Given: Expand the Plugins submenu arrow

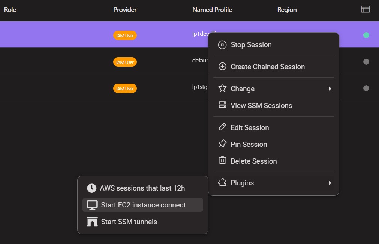Looking at the screenshot, I should [330, 183].
